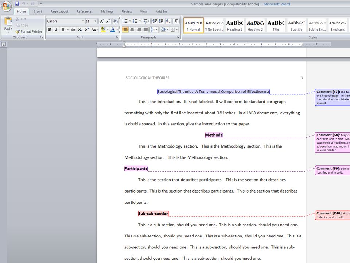Open shading color dropdown arrow
Viewport: 350px width, 263px height.
(x=167, y=30)
